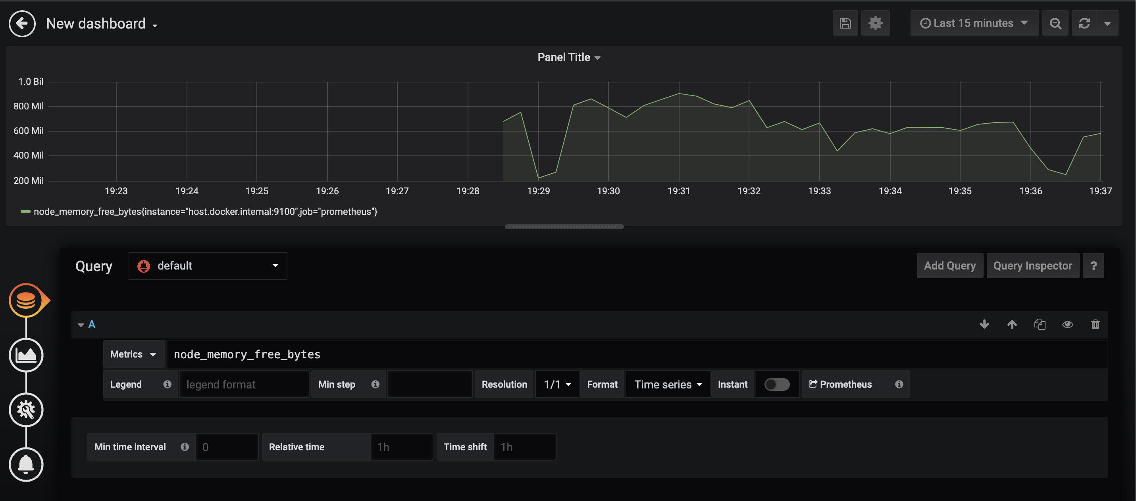The image size is (1136, 501).
Task: Click the node_memory_free_bytes legend color swatch
Action: [25, 212]
